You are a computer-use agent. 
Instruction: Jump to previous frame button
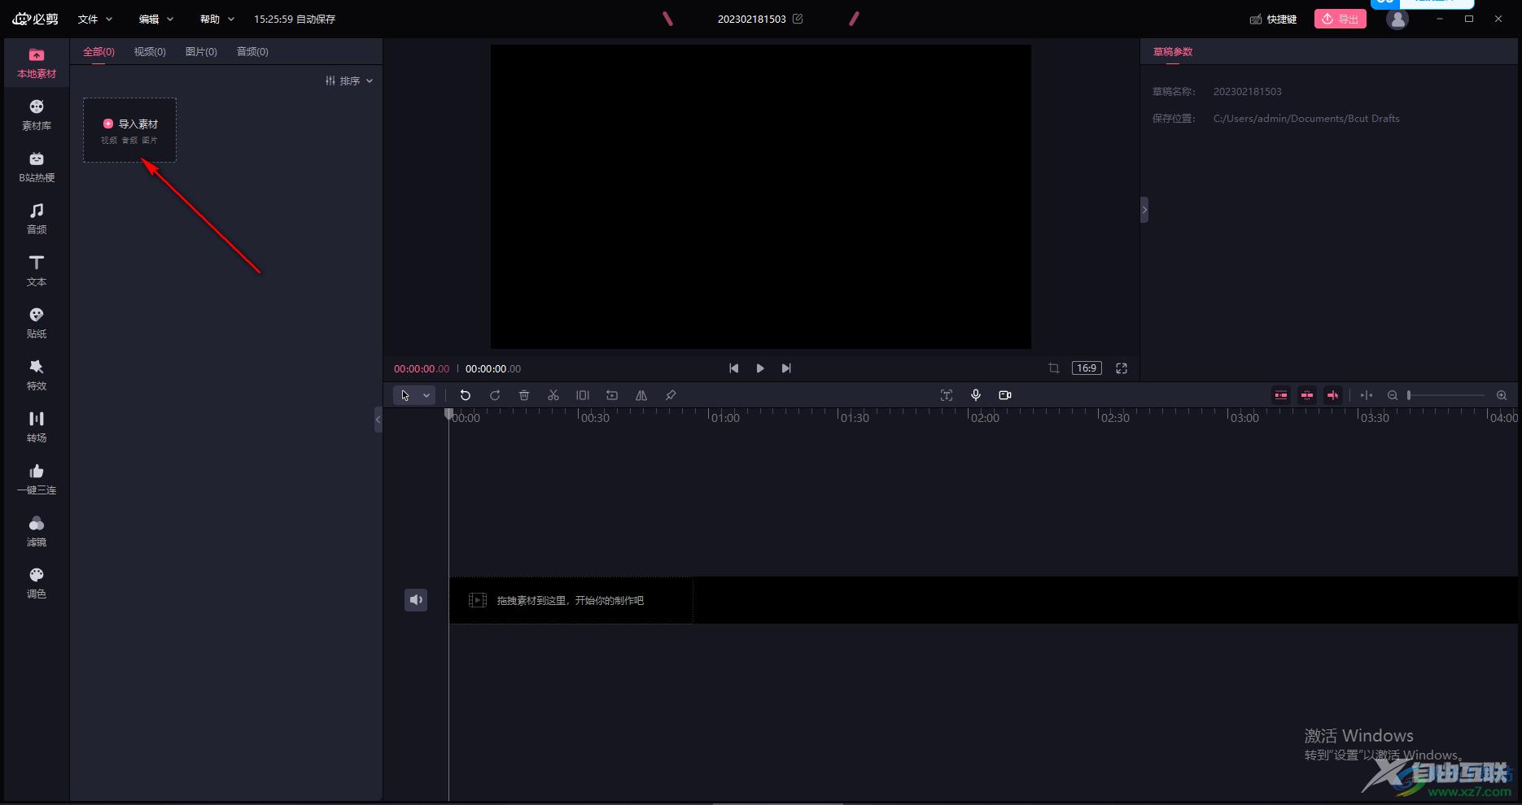click(x=734, y=368)
